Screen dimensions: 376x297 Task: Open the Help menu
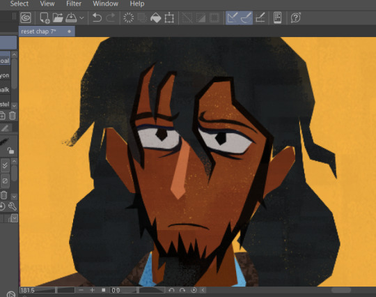[x=137, y=3]
